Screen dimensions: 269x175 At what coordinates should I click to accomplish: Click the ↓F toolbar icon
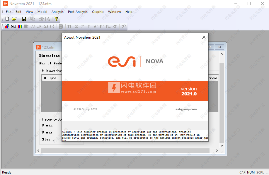pos(39,27)
